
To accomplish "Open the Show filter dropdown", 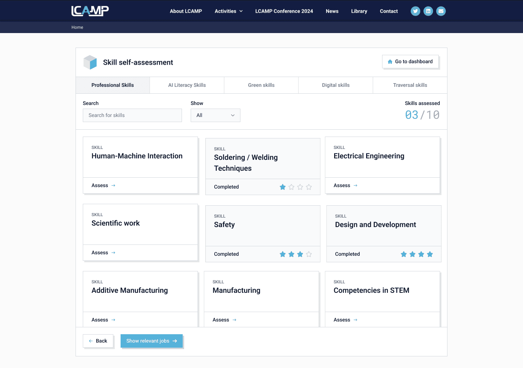I will (x=215, y=115).
